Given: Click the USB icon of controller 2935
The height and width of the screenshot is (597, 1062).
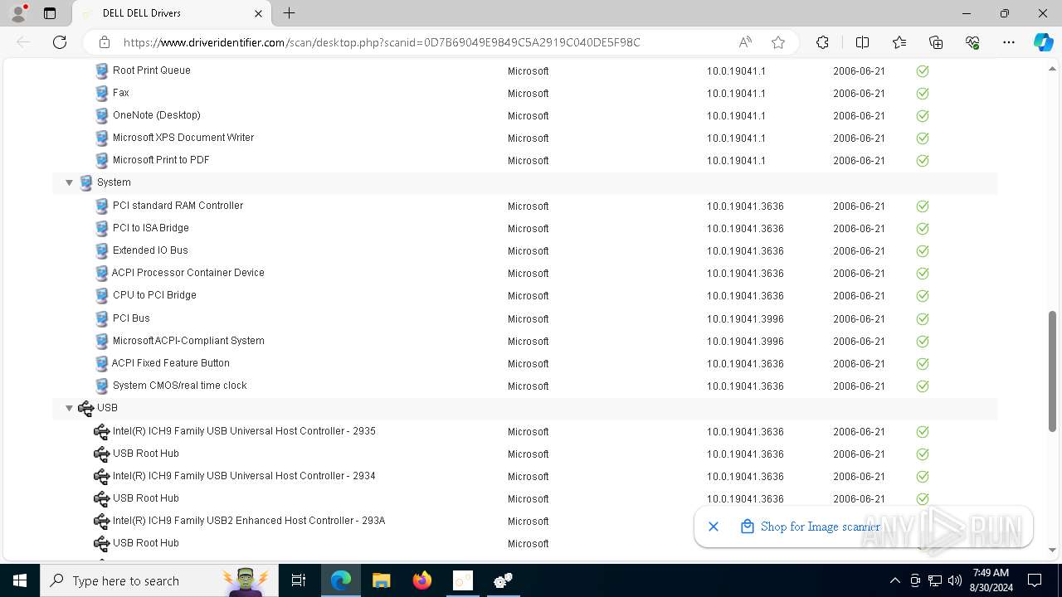Looking at the screenshot, I should click(x=102, y=431).
